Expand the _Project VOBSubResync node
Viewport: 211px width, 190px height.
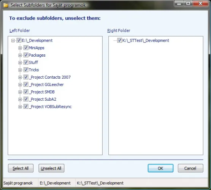(20, 107)
